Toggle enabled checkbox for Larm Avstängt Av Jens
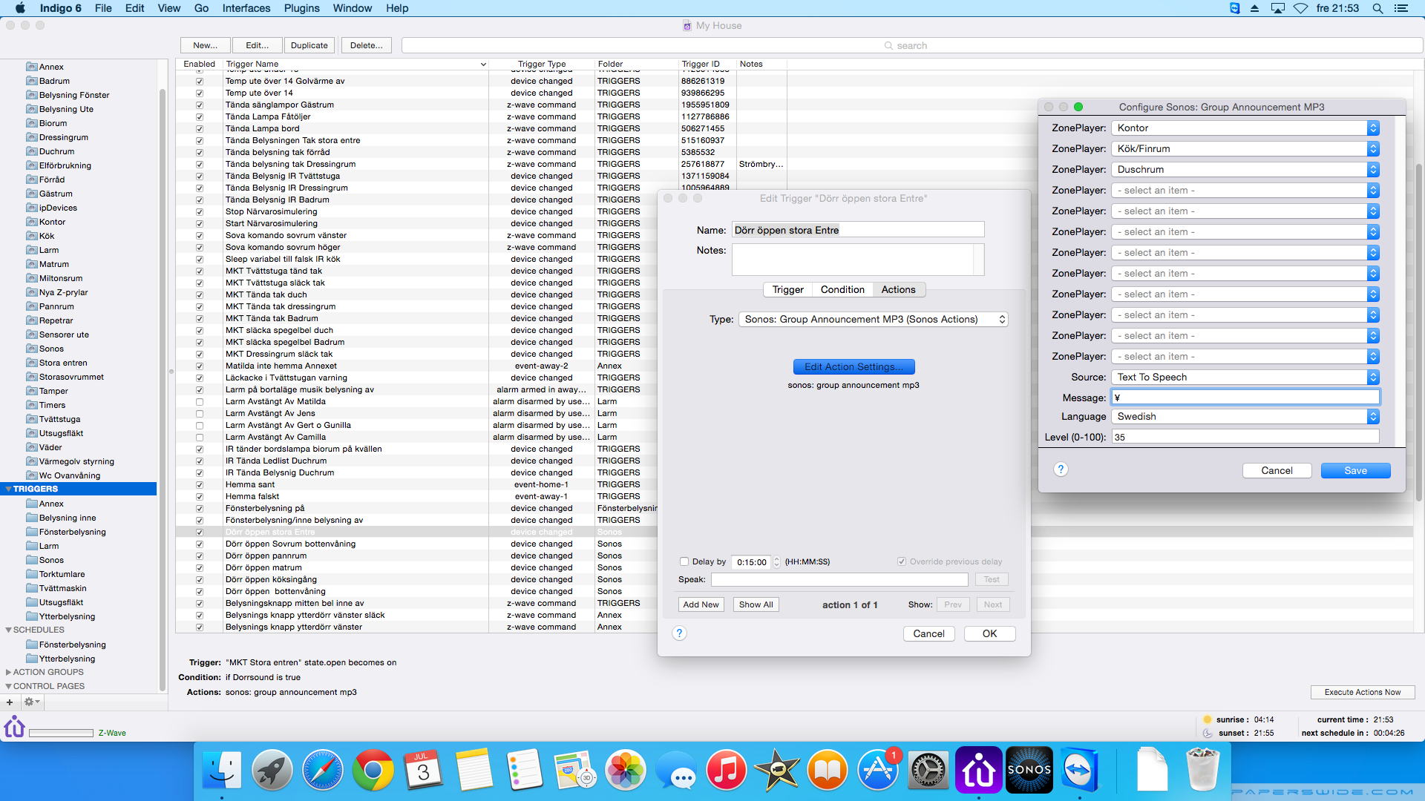 [x=199, y=413]
